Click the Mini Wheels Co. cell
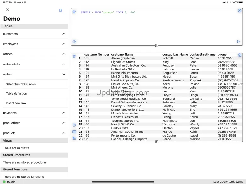Image resolution: width=246 pixels, height=184 pixels. click(x=122, y=87)
